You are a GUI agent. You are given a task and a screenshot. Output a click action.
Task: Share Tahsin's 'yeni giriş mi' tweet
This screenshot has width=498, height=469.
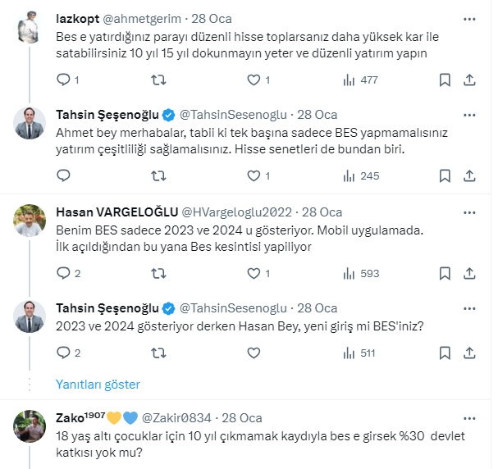(x=470, y=353)
